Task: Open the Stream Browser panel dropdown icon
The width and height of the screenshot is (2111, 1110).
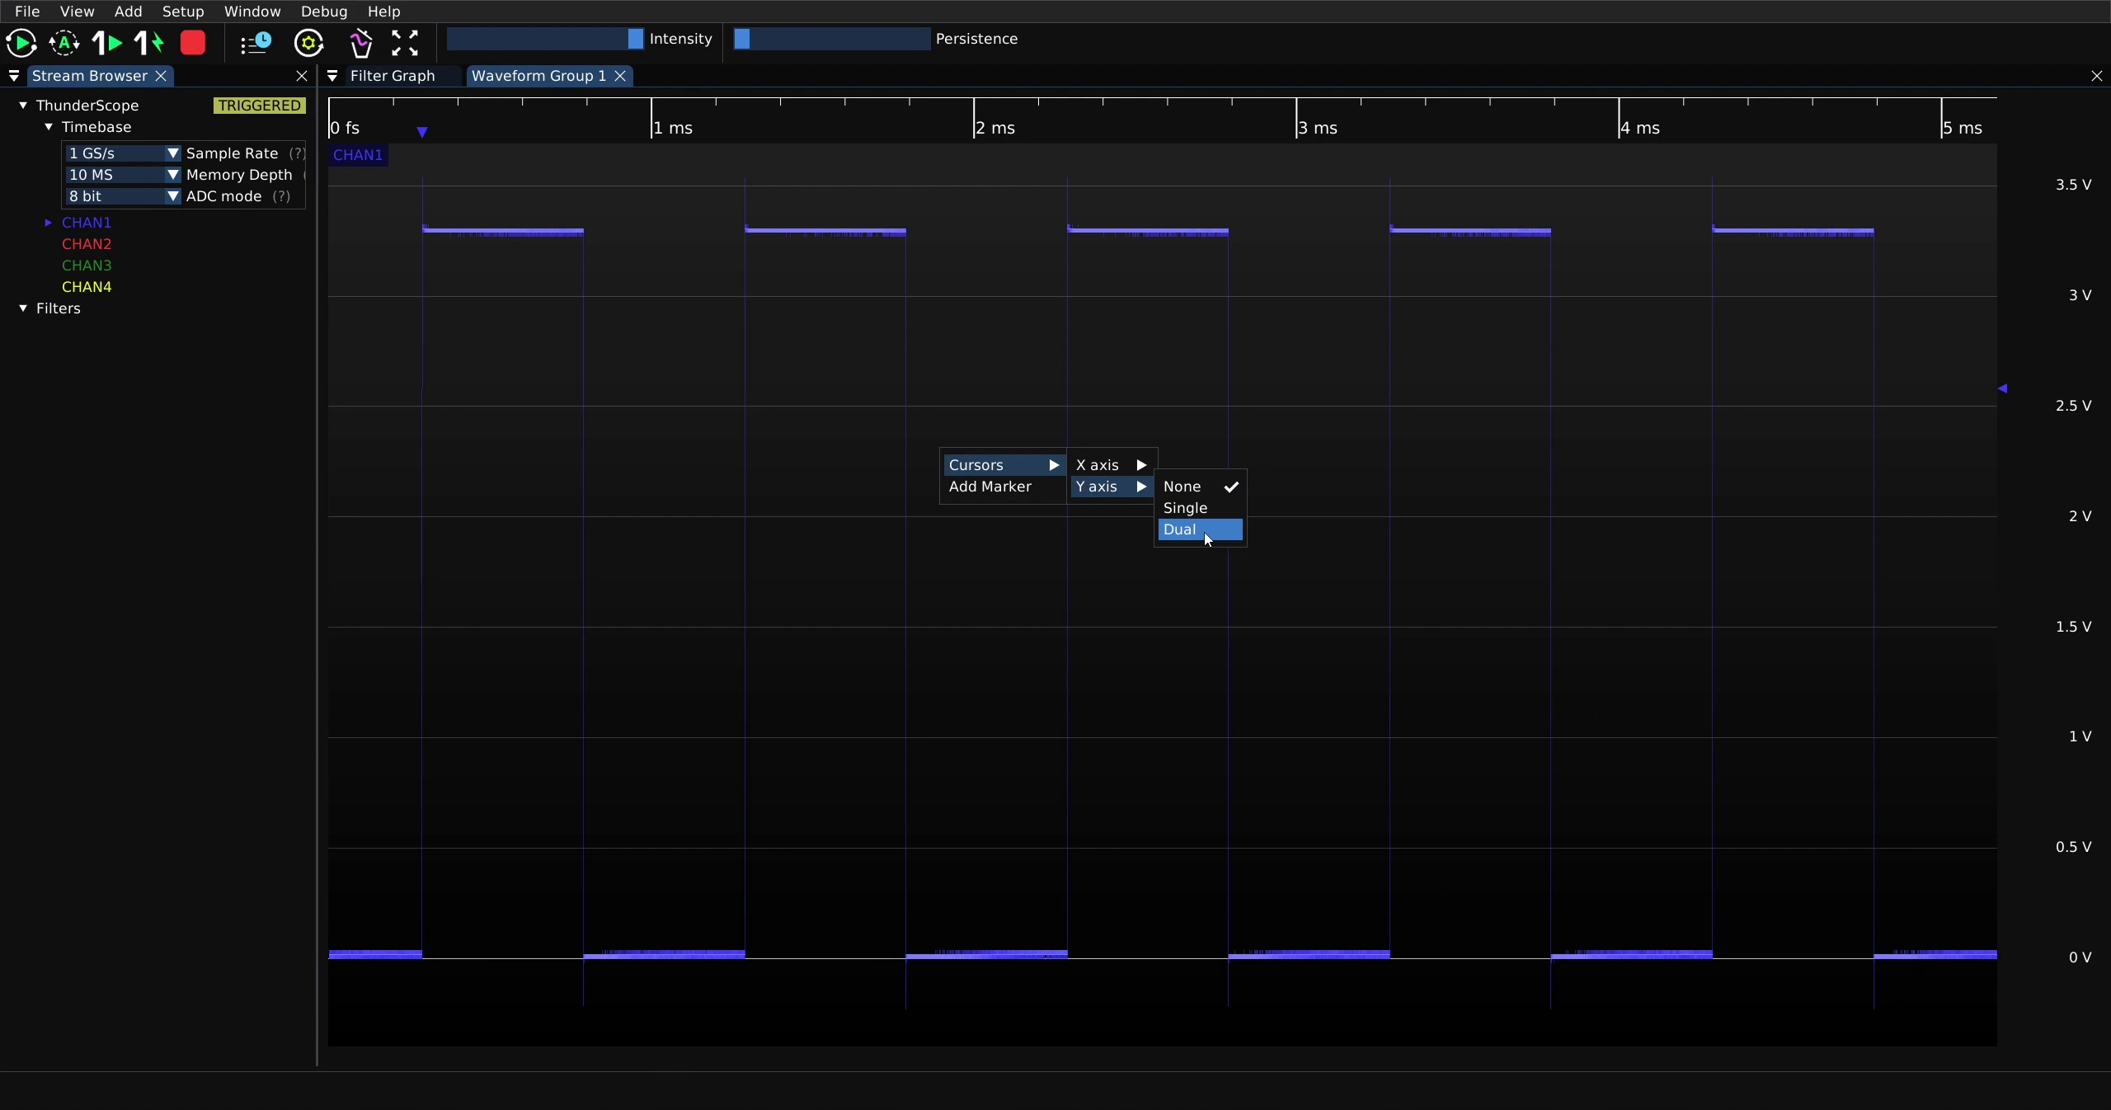Action: coord(14,76)
